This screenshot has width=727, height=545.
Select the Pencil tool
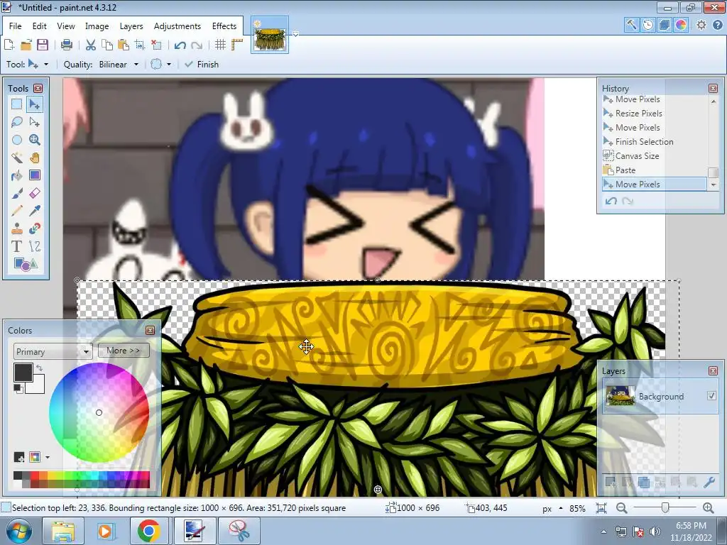(x=17, y=210)
